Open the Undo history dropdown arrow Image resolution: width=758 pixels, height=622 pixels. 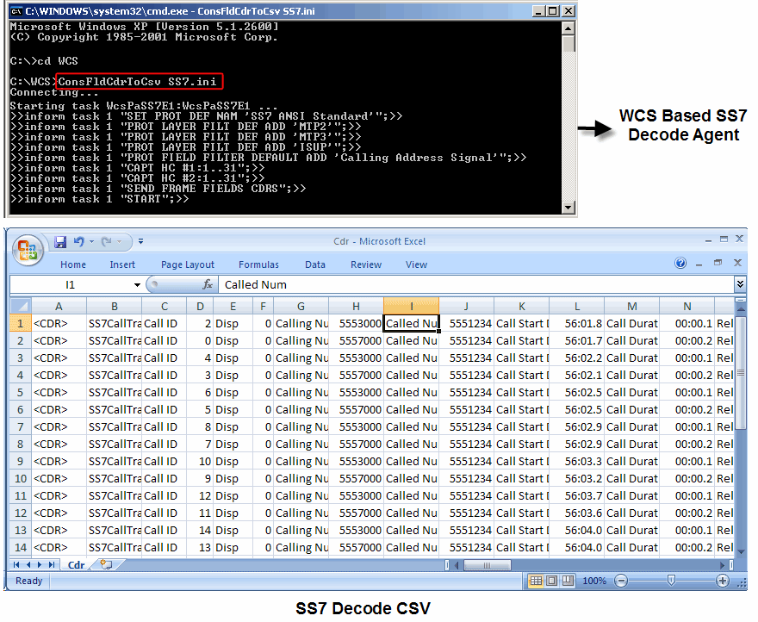[x=91, y=241]
